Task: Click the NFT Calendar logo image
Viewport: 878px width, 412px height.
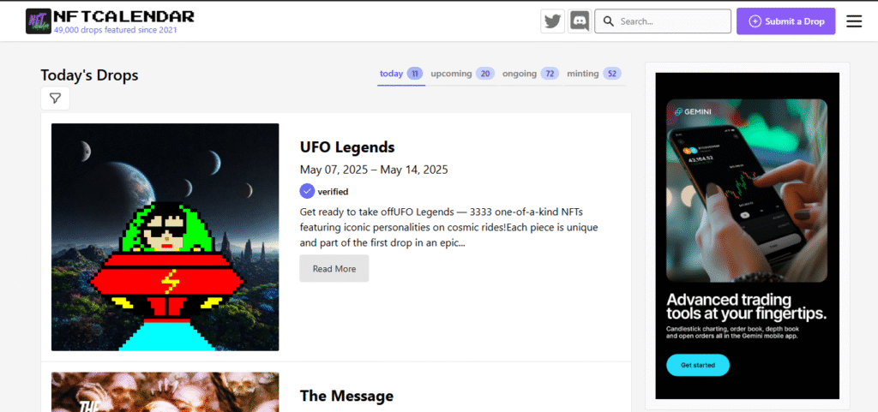Action: tap(39, 21)
